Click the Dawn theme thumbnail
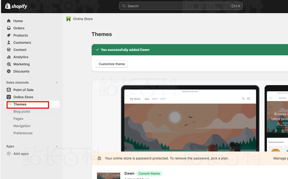The height and width of the screenshot is (179, 288). point(109,175)
